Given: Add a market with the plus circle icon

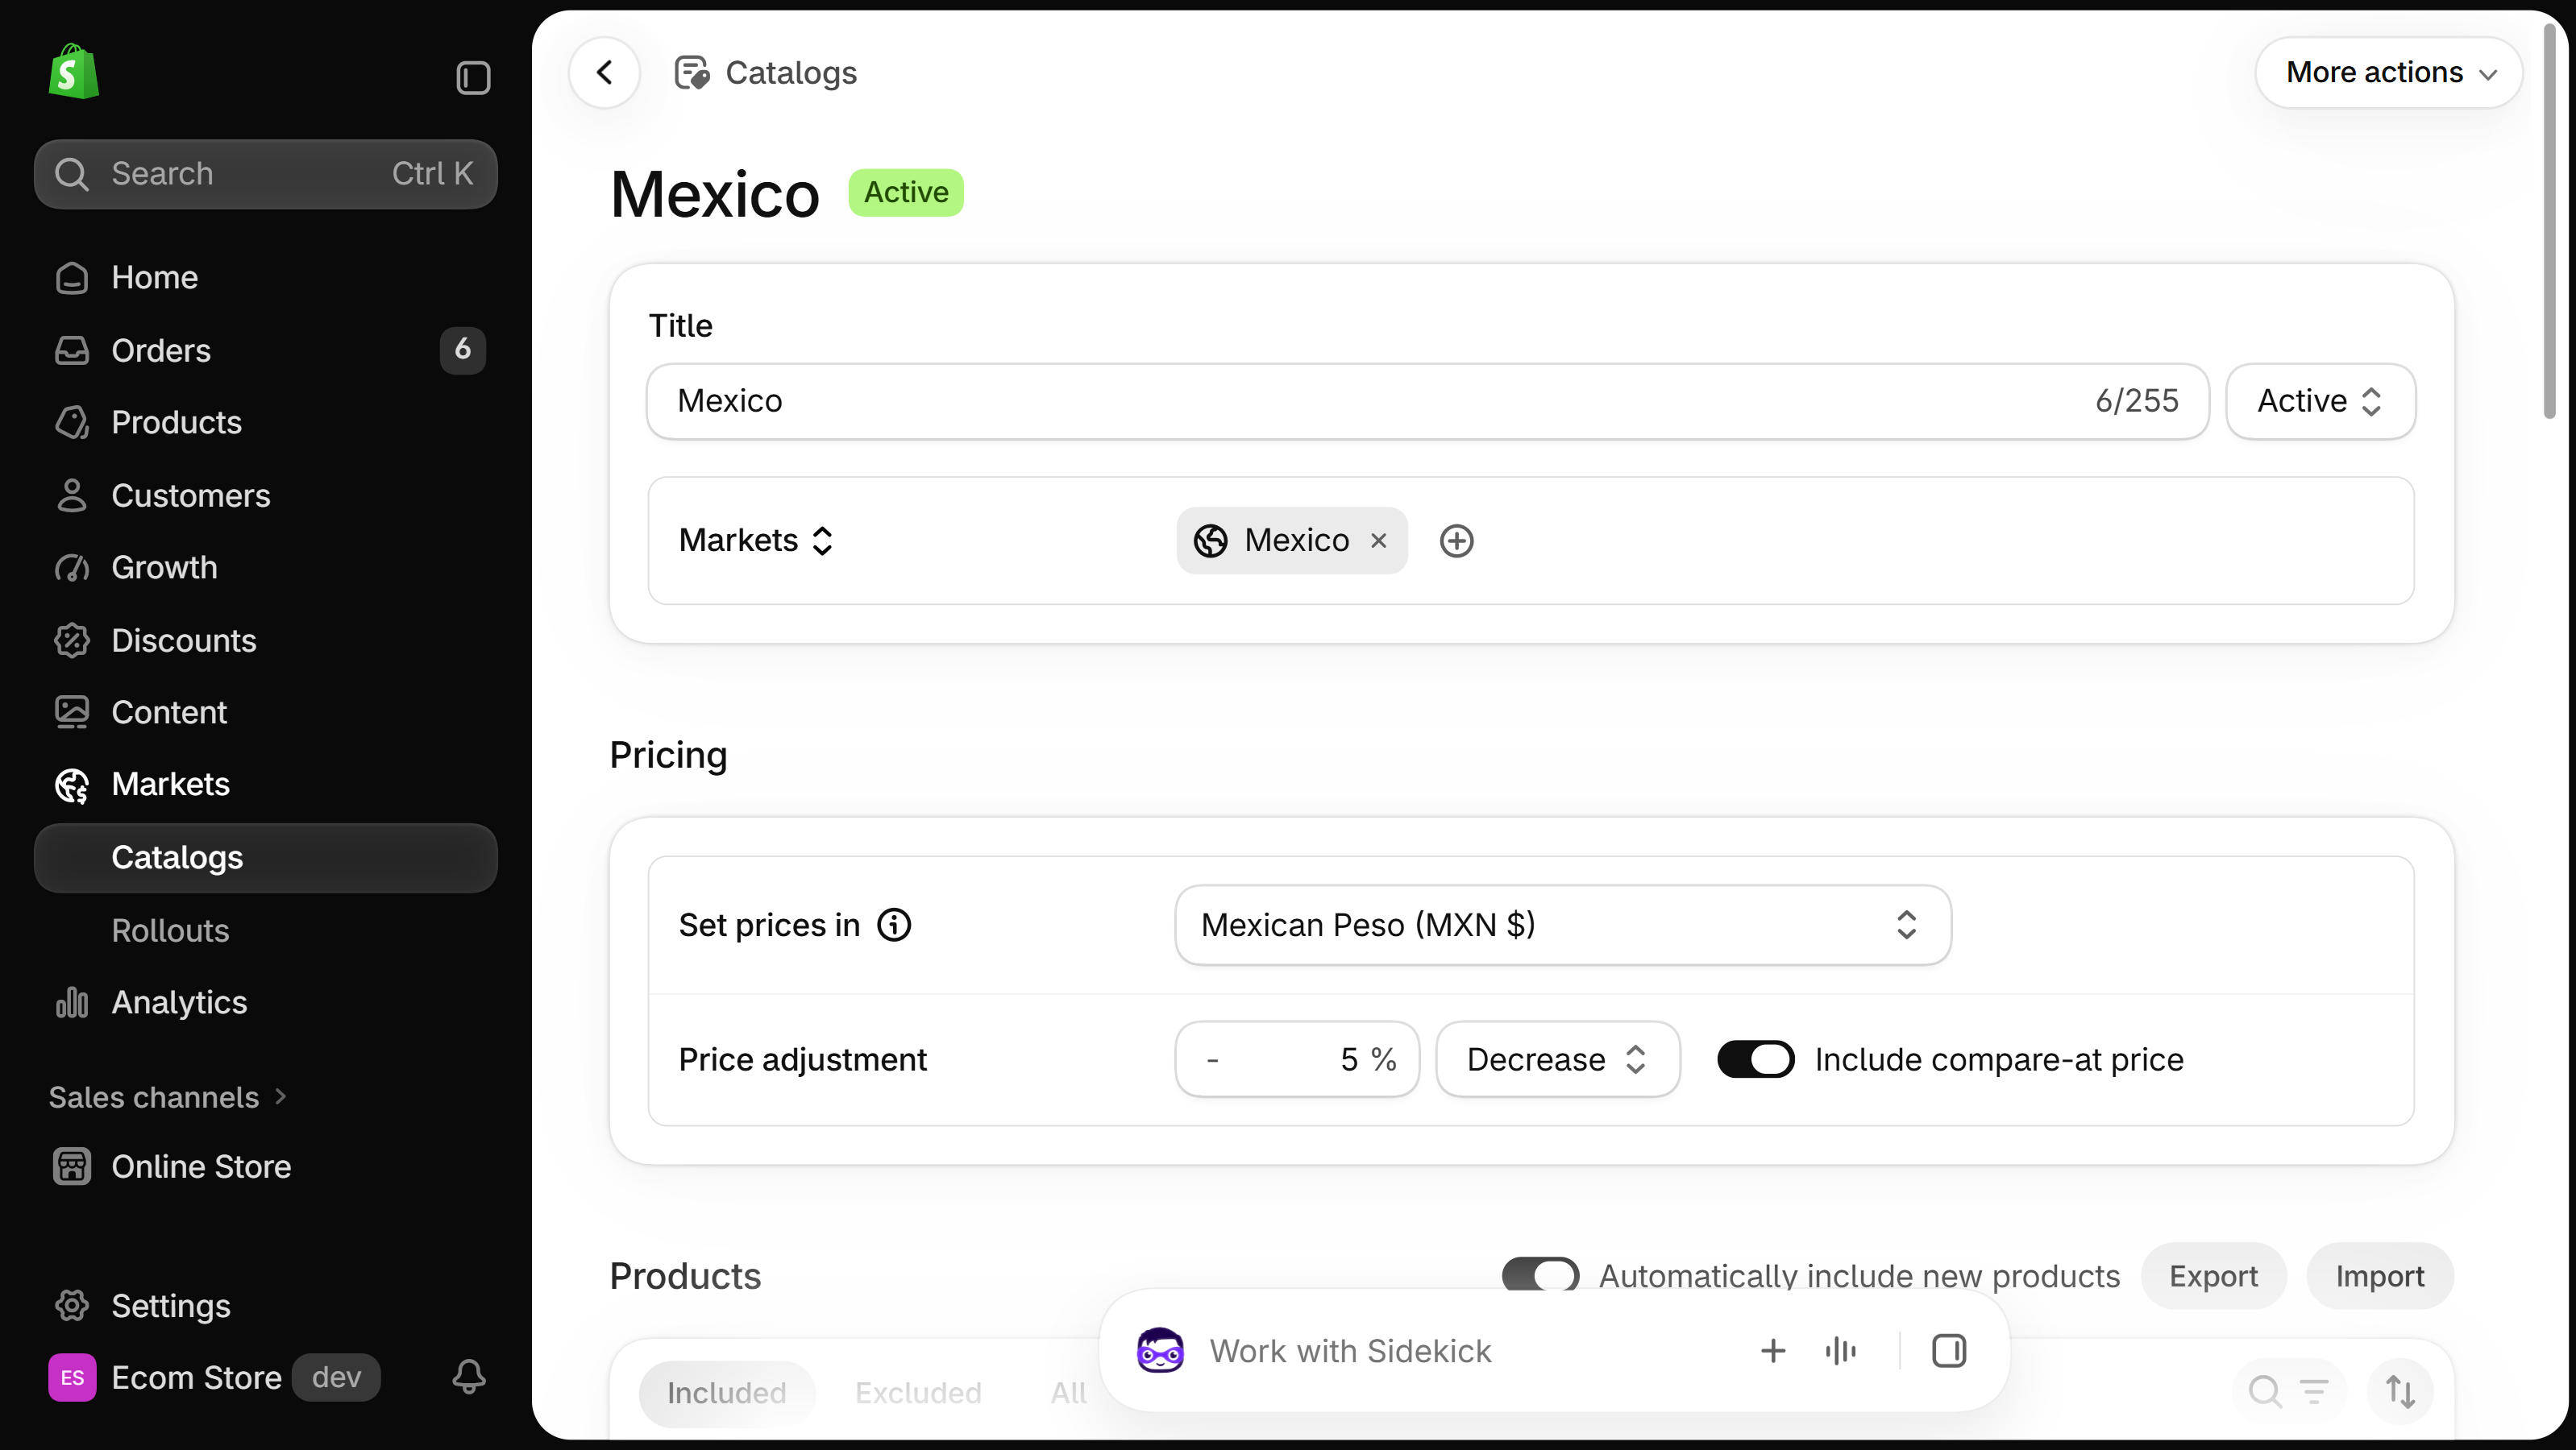Looking at the screenshot, I should click(x=1456, y=541).
